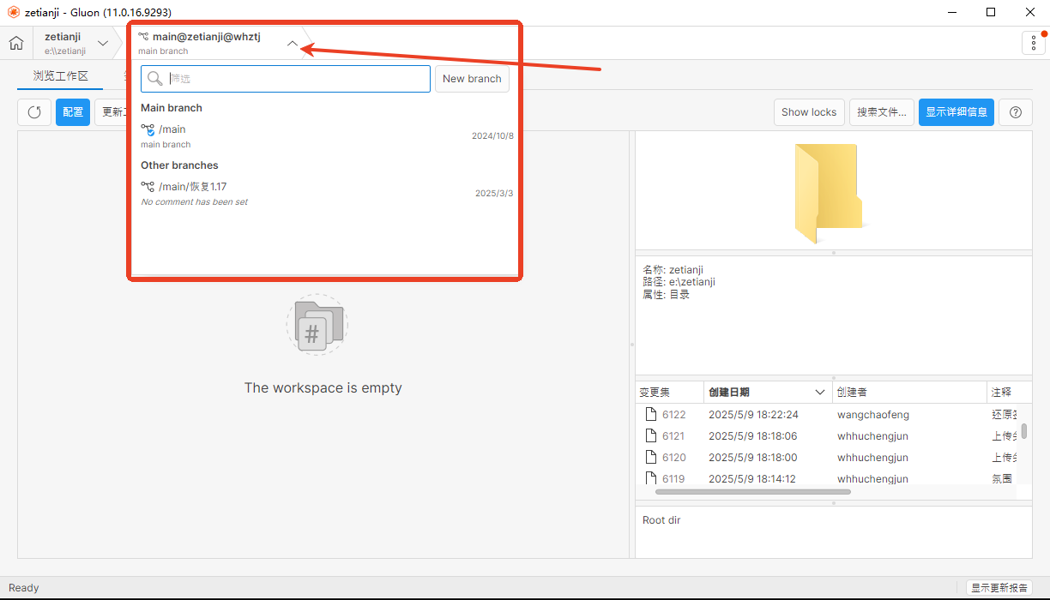This screenshot has height=600, width=1050.
Task: Open help with the question mark icon
Action: (x=1016, y=112)
